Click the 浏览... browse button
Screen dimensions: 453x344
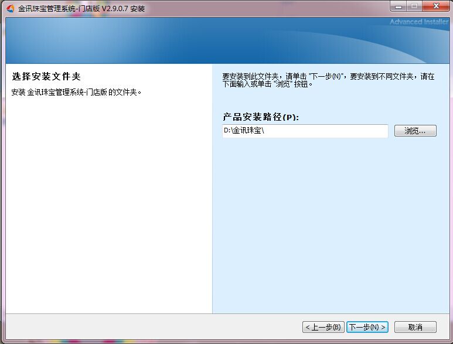point(415,131)
